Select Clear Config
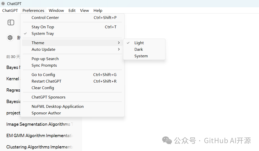This screenshot has height=151, width=259. click(72, 88)
